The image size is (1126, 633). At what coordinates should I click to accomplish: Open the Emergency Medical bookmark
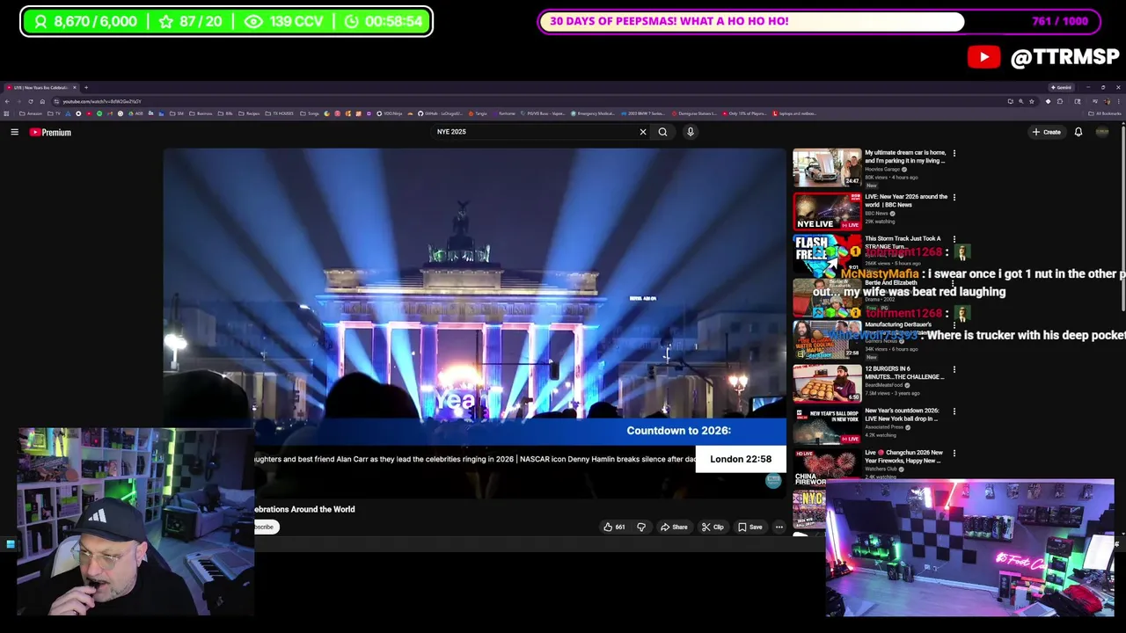(593, 113)
